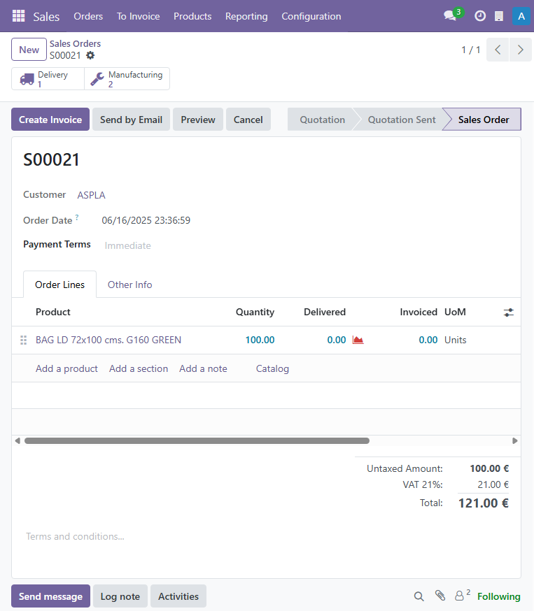Open the Reporting menu
The width and height of the screenshot is (534, 611).
coord(246,16)
